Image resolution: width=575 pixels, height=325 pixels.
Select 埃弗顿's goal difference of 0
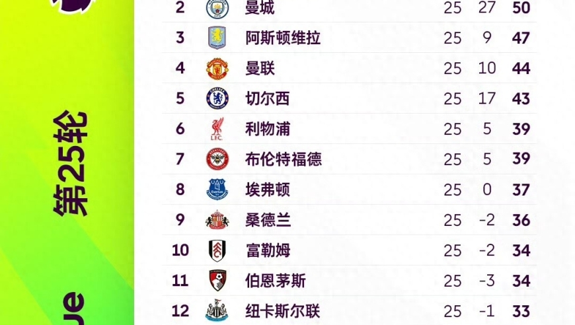tap(487, 190)
